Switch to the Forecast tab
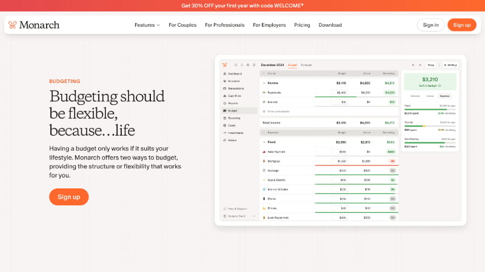The height and width of the screenshot is (272, 485). pos(306,65)
